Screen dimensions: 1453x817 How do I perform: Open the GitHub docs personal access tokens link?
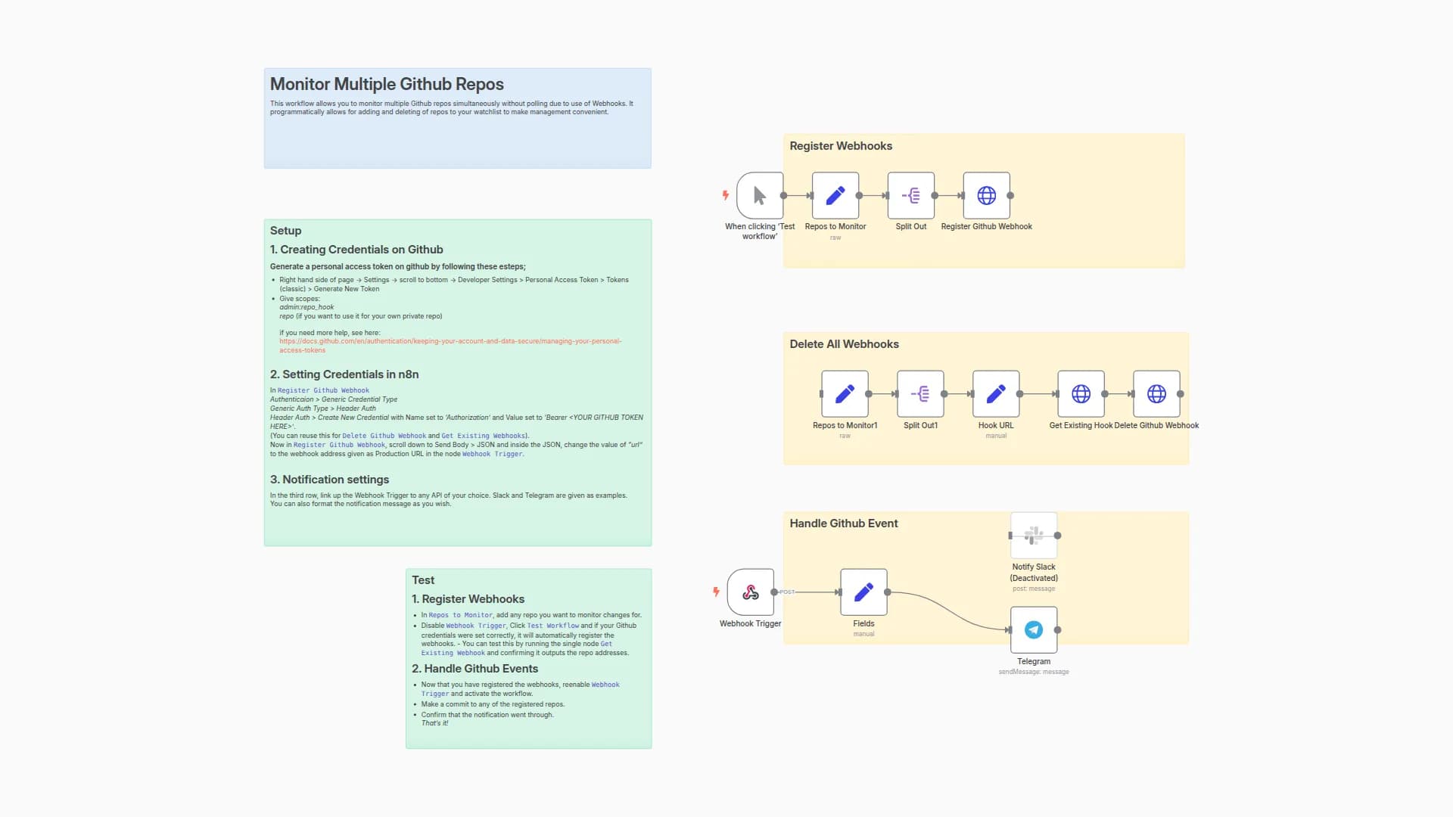450,346
